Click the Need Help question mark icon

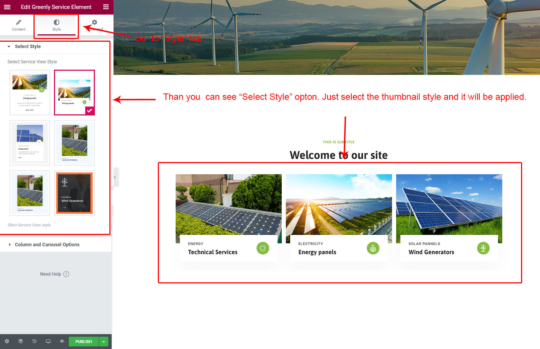[66, 274]
